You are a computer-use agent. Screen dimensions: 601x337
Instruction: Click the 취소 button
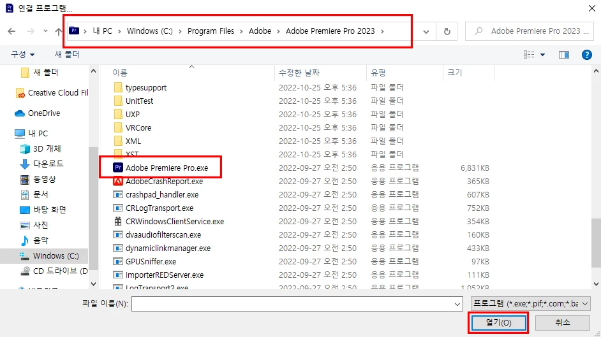coord(562,323)
